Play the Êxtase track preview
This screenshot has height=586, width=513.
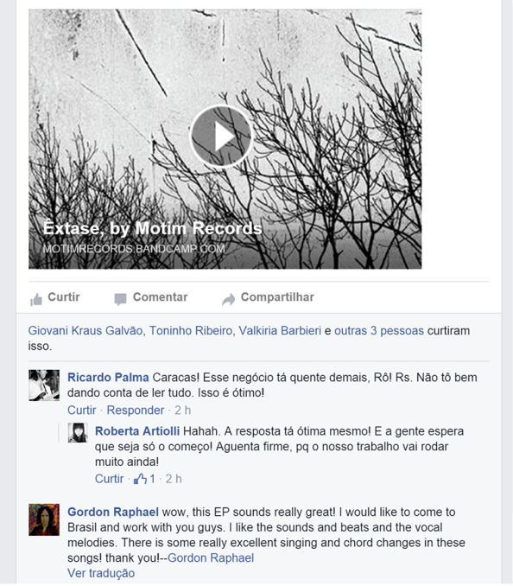pyautogui.click(x=221, y=137)
